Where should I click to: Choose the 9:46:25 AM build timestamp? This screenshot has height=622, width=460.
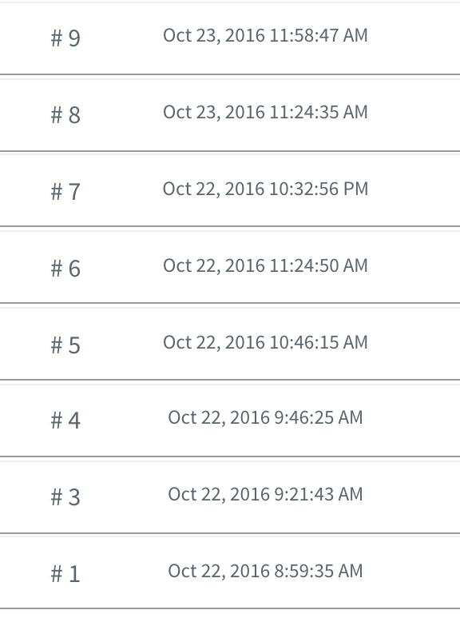(265, 417)
